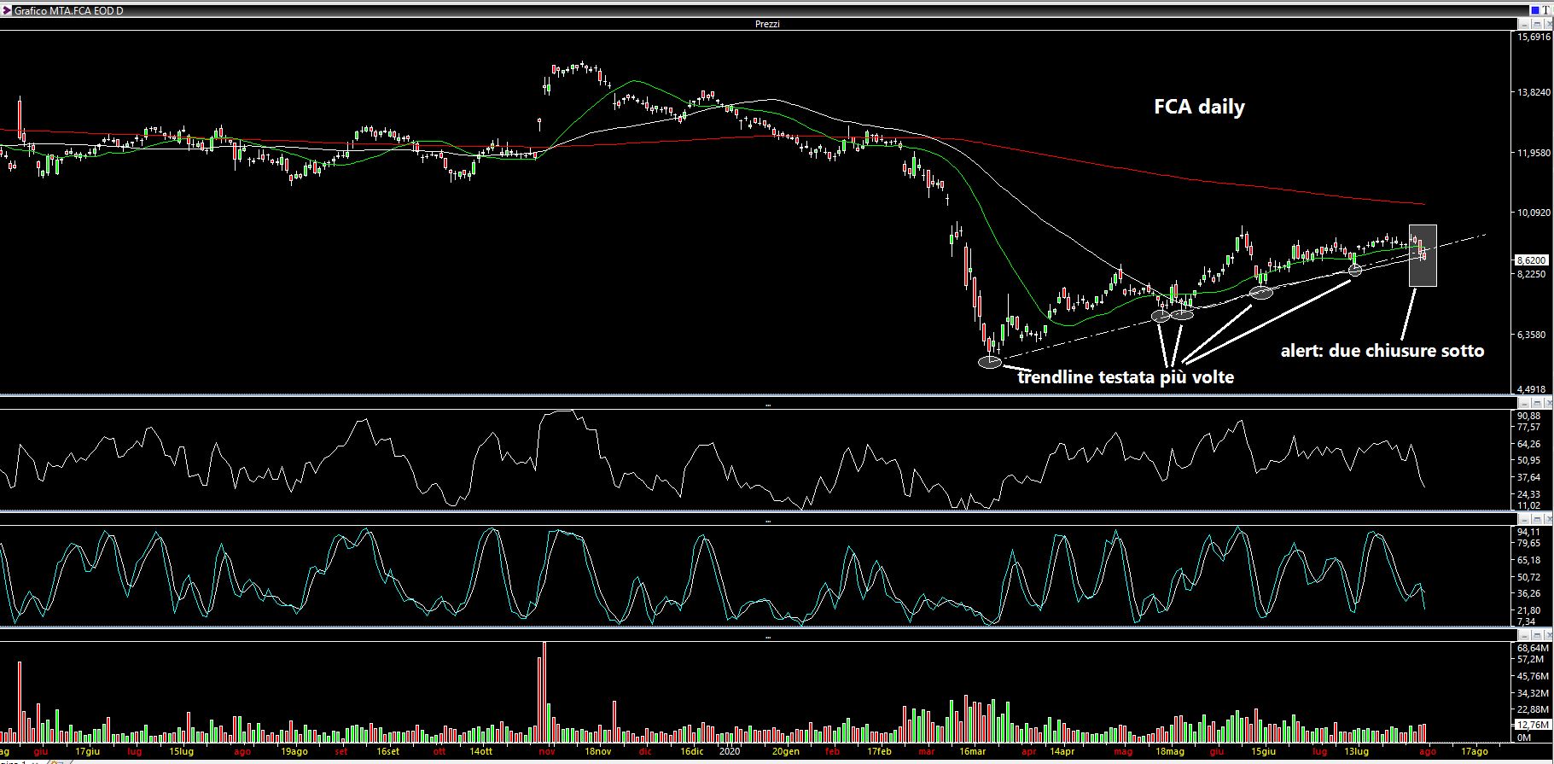
Task: Select 'trendline testata più volte' annotation text
Action: (1126, 377)
